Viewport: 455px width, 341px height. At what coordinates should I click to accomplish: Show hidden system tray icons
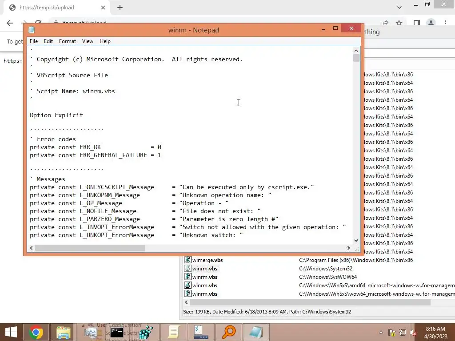point(381,333)
